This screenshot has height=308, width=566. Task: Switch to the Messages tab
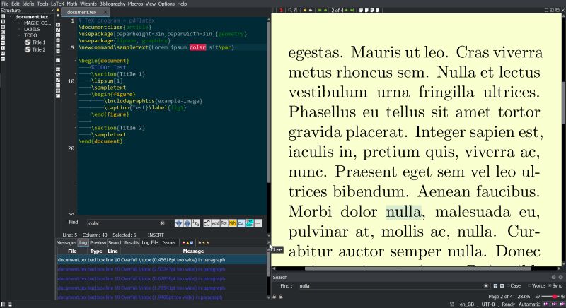[67, 243]
